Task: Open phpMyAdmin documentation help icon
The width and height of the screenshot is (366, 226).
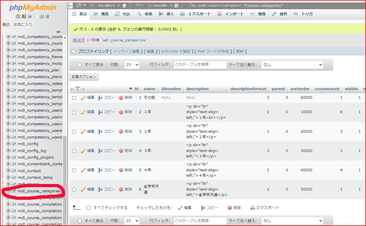Action: (30, 16)
